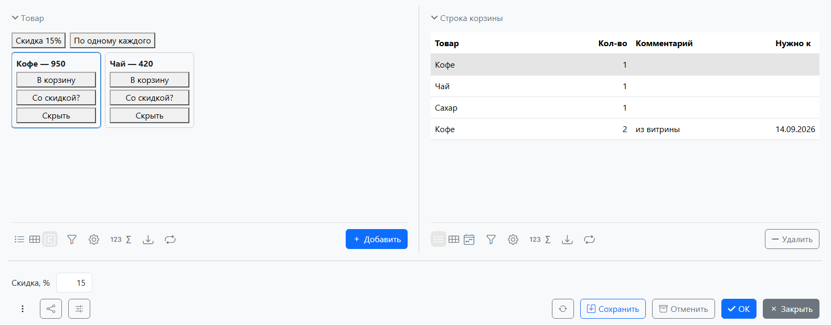Switch left Товар panel to table view

coord(35,240)
